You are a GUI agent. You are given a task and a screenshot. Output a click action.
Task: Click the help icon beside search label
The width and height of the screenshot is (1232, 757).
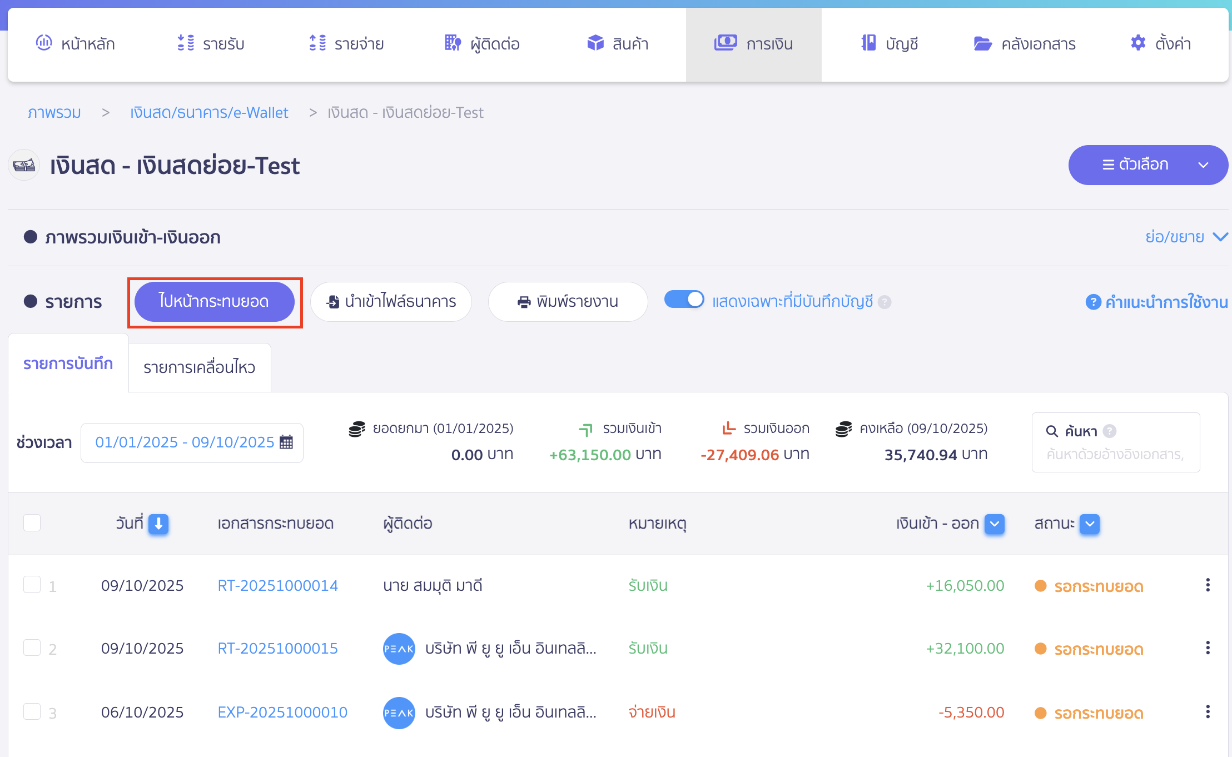point(1110,431)
